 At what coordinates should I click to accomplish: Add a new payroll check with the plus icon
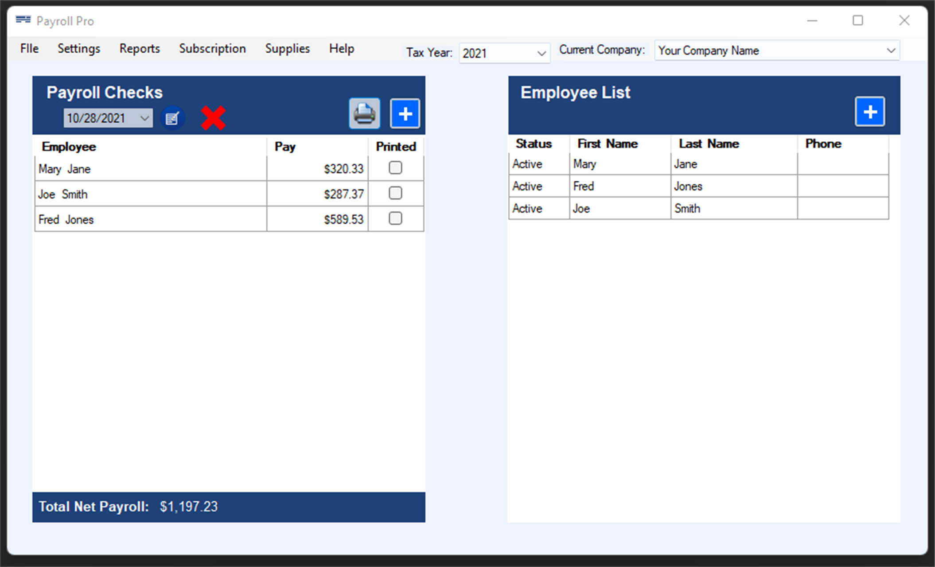(405, 113)
